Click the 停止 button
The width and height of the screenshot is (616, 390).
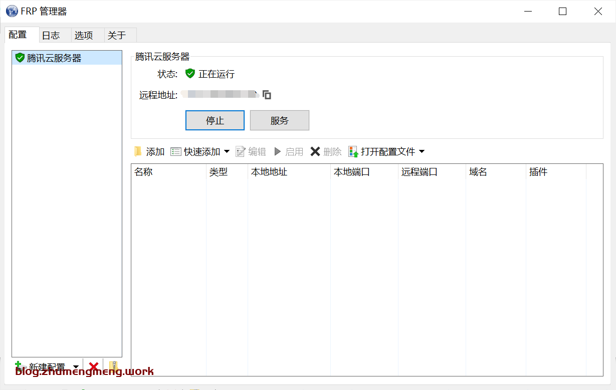tap(215, 120)
